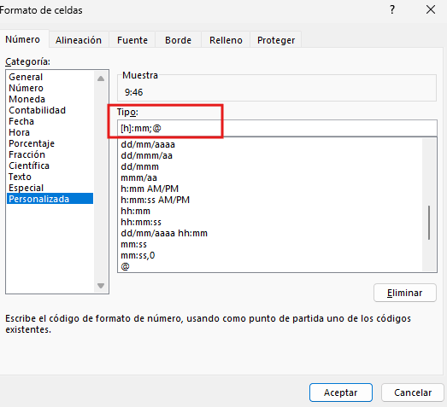Choose the dd/mmm/aa format code
447x407 pixels.
pyautogui.click(x=270, y=155)
